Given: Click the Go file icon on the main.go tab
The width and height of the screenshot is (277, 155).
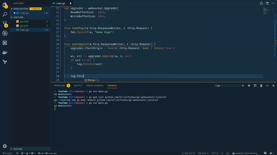Looking at the screenshot, I should 54,3.
